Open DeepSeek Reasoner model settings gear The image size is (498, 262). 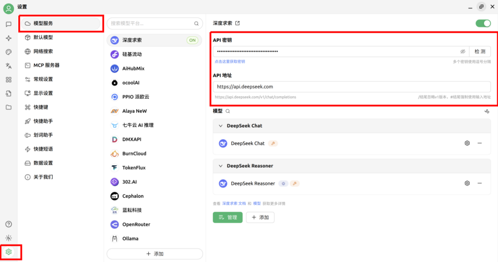coord(467,183)
